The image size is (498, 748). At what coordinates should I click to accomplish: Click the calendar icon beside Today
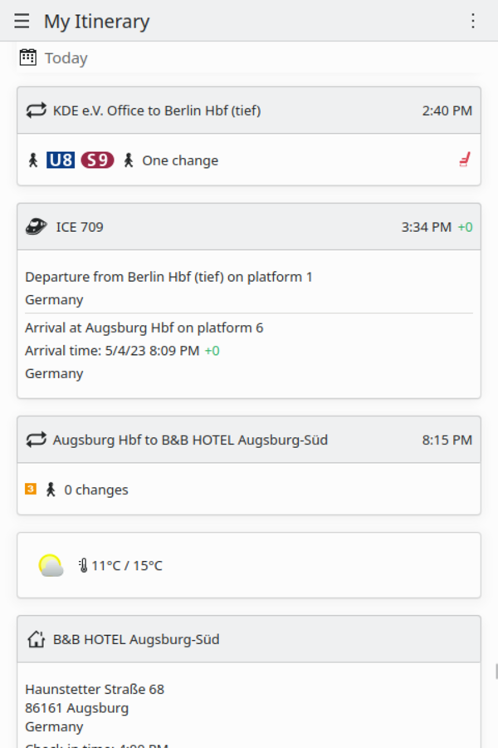click(x=27, y=57)
